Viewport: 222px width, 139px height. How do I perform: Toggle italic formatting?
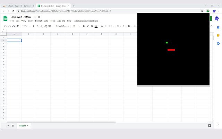(88, 26)
